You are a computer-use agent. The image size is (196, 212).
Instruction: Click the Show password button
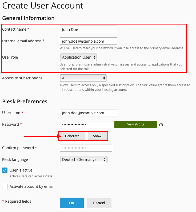coord(97,136)
